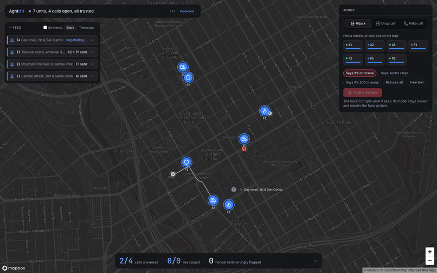Select the 'Refuses all' option chip
Image resolution: width=437 pixels, height=273 pixels.
pos(394,82)
